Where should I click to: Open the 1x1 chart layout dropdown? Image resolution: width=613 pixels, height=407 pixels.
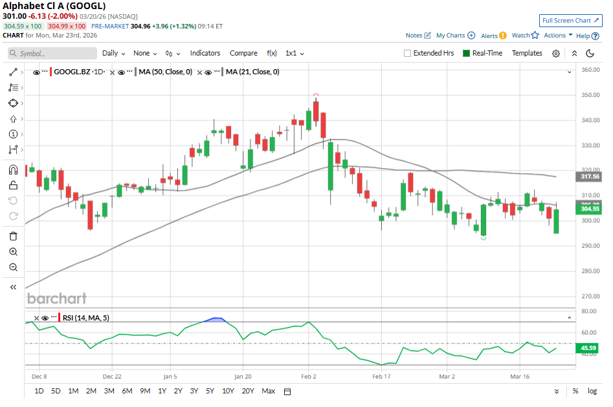coord(295,54)
